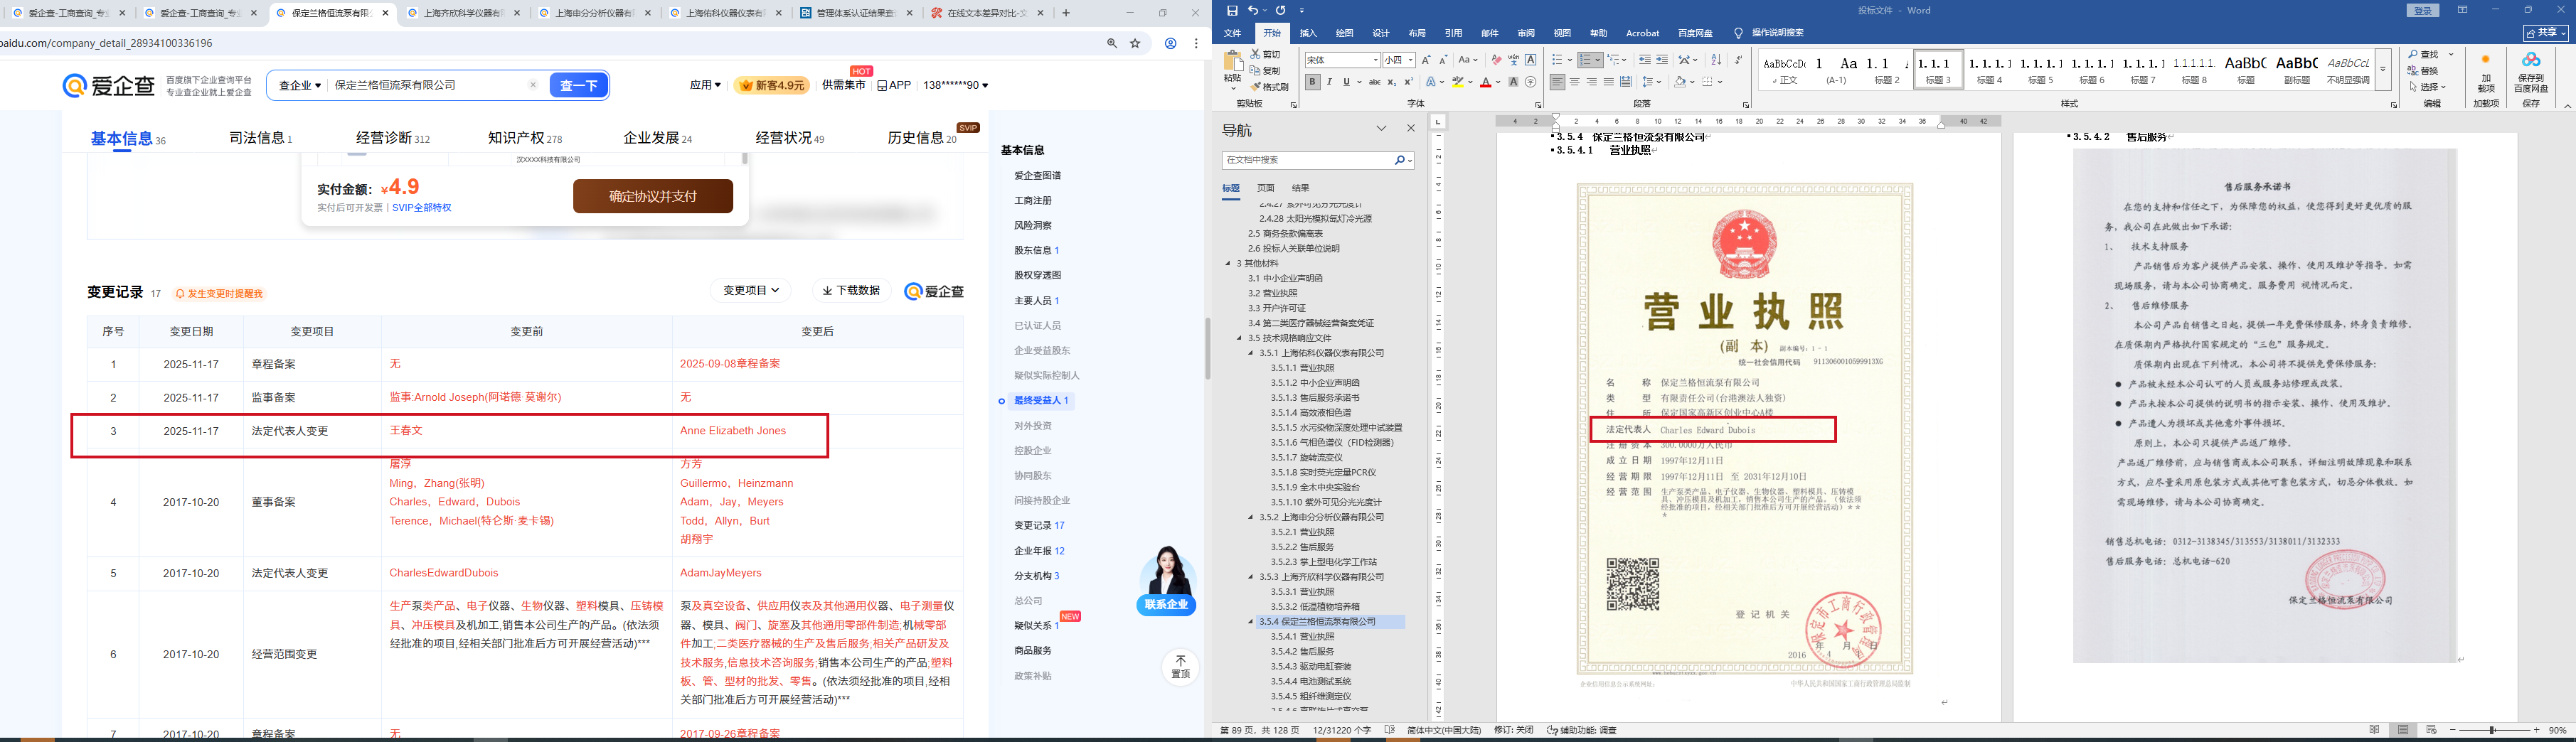
Task: Open the browser profile avatar icon
Action: click(1170, 44)
